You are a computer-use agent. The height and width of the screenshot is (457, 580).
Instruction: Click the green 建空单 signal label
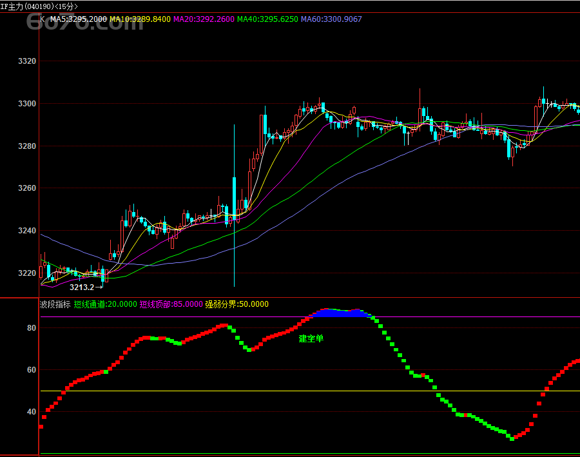pos(311,338)
